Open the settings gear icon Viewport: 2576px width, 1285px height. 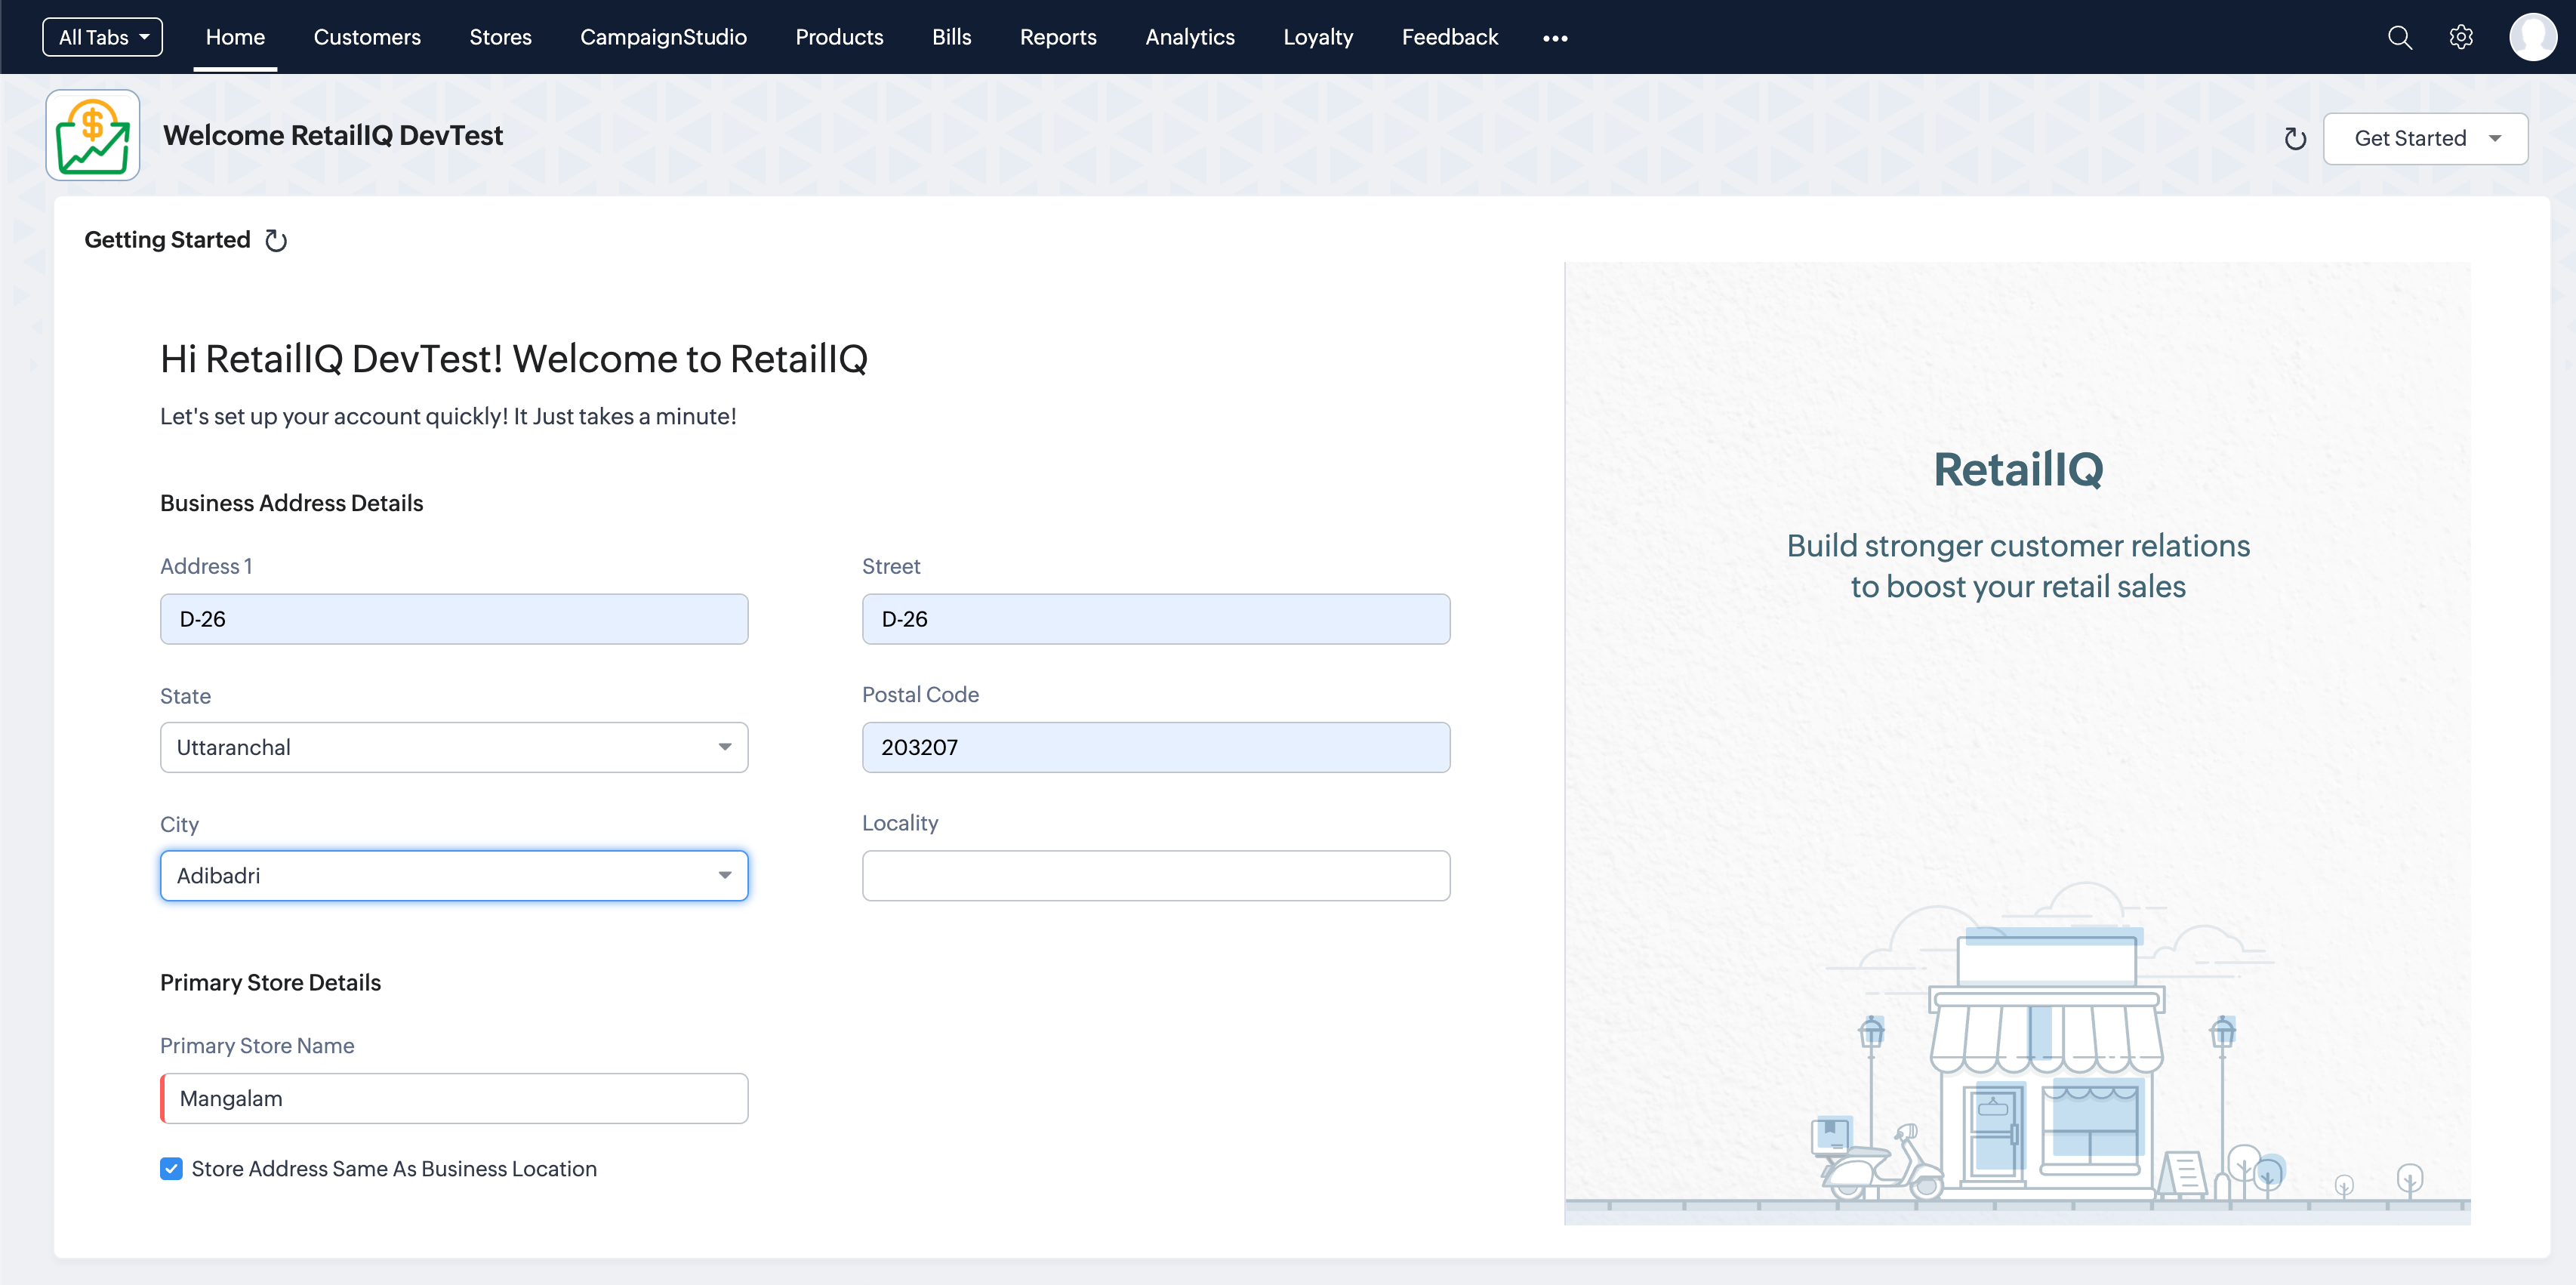click(x=2461, y=37)
